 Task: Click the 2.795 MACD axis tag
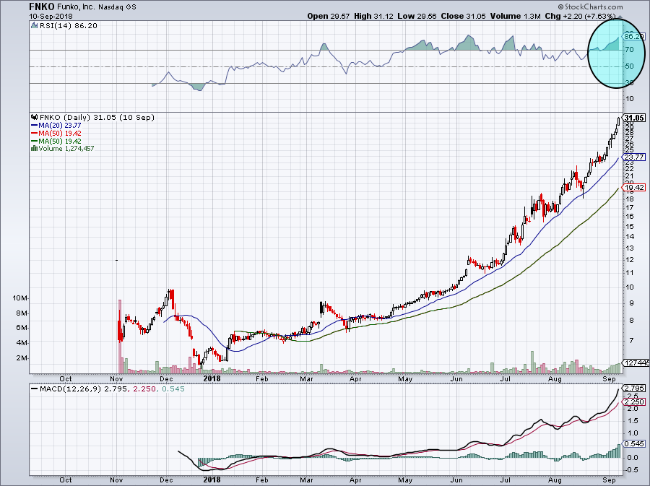pos(634,389)
